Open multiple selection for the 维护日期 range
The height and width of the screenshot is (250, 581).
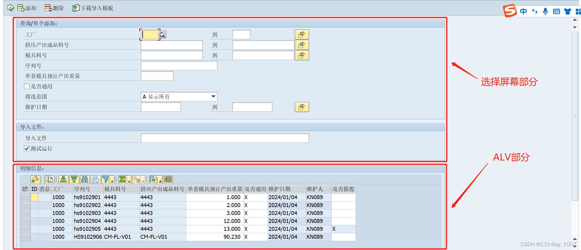pyautogui.click(x=302, y=107)
